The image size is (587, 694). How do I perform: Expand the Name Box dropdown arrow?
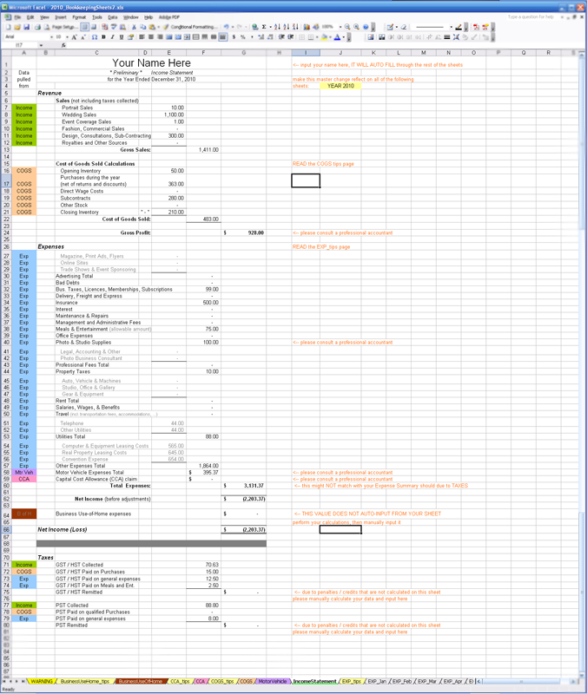coord(41,45)
